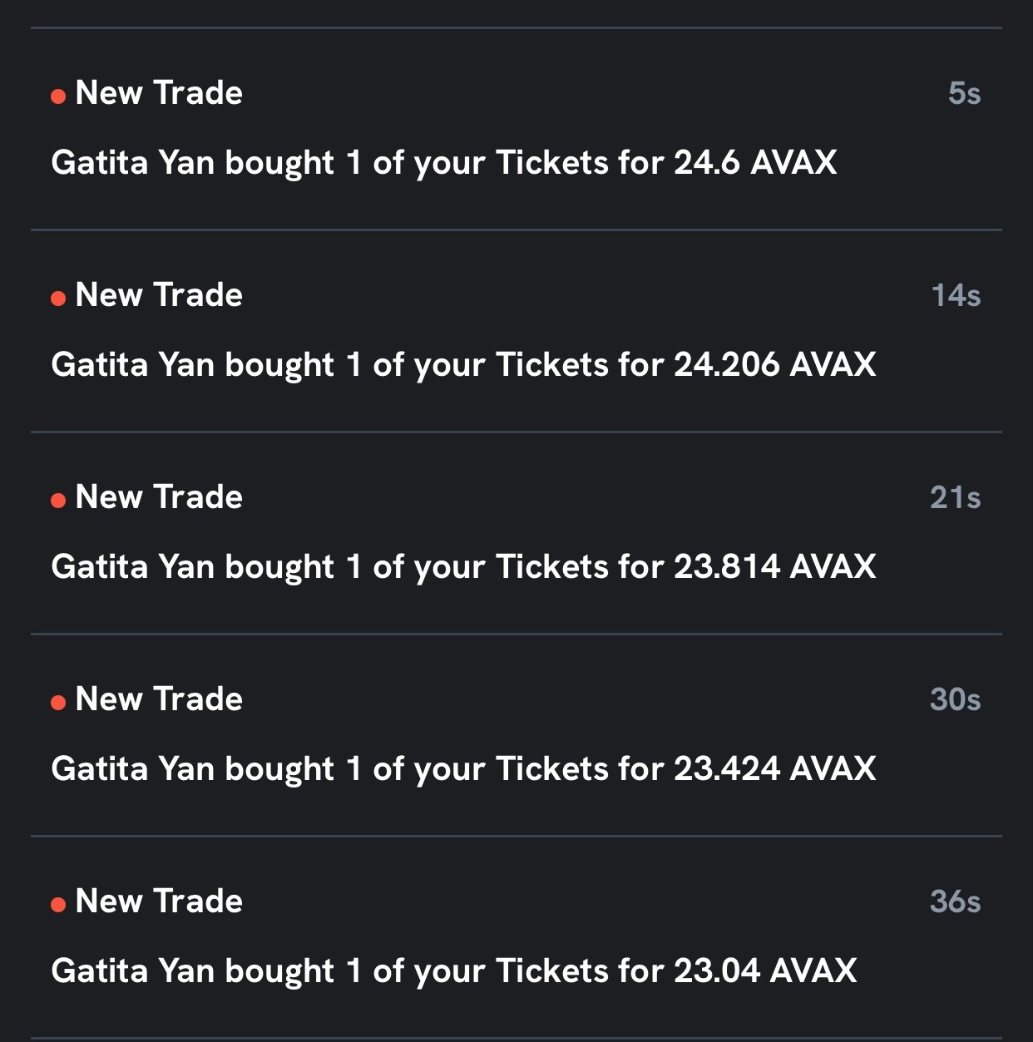Click the 5s timestamp
The height and width of the screenshot is (1042, 1033).
point(964,93)
